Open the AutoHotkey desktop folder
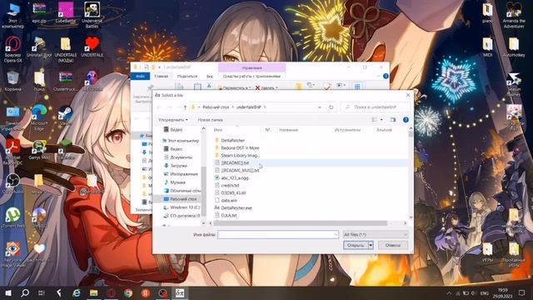This screenshot has width=533, height=300. [514, 47]
